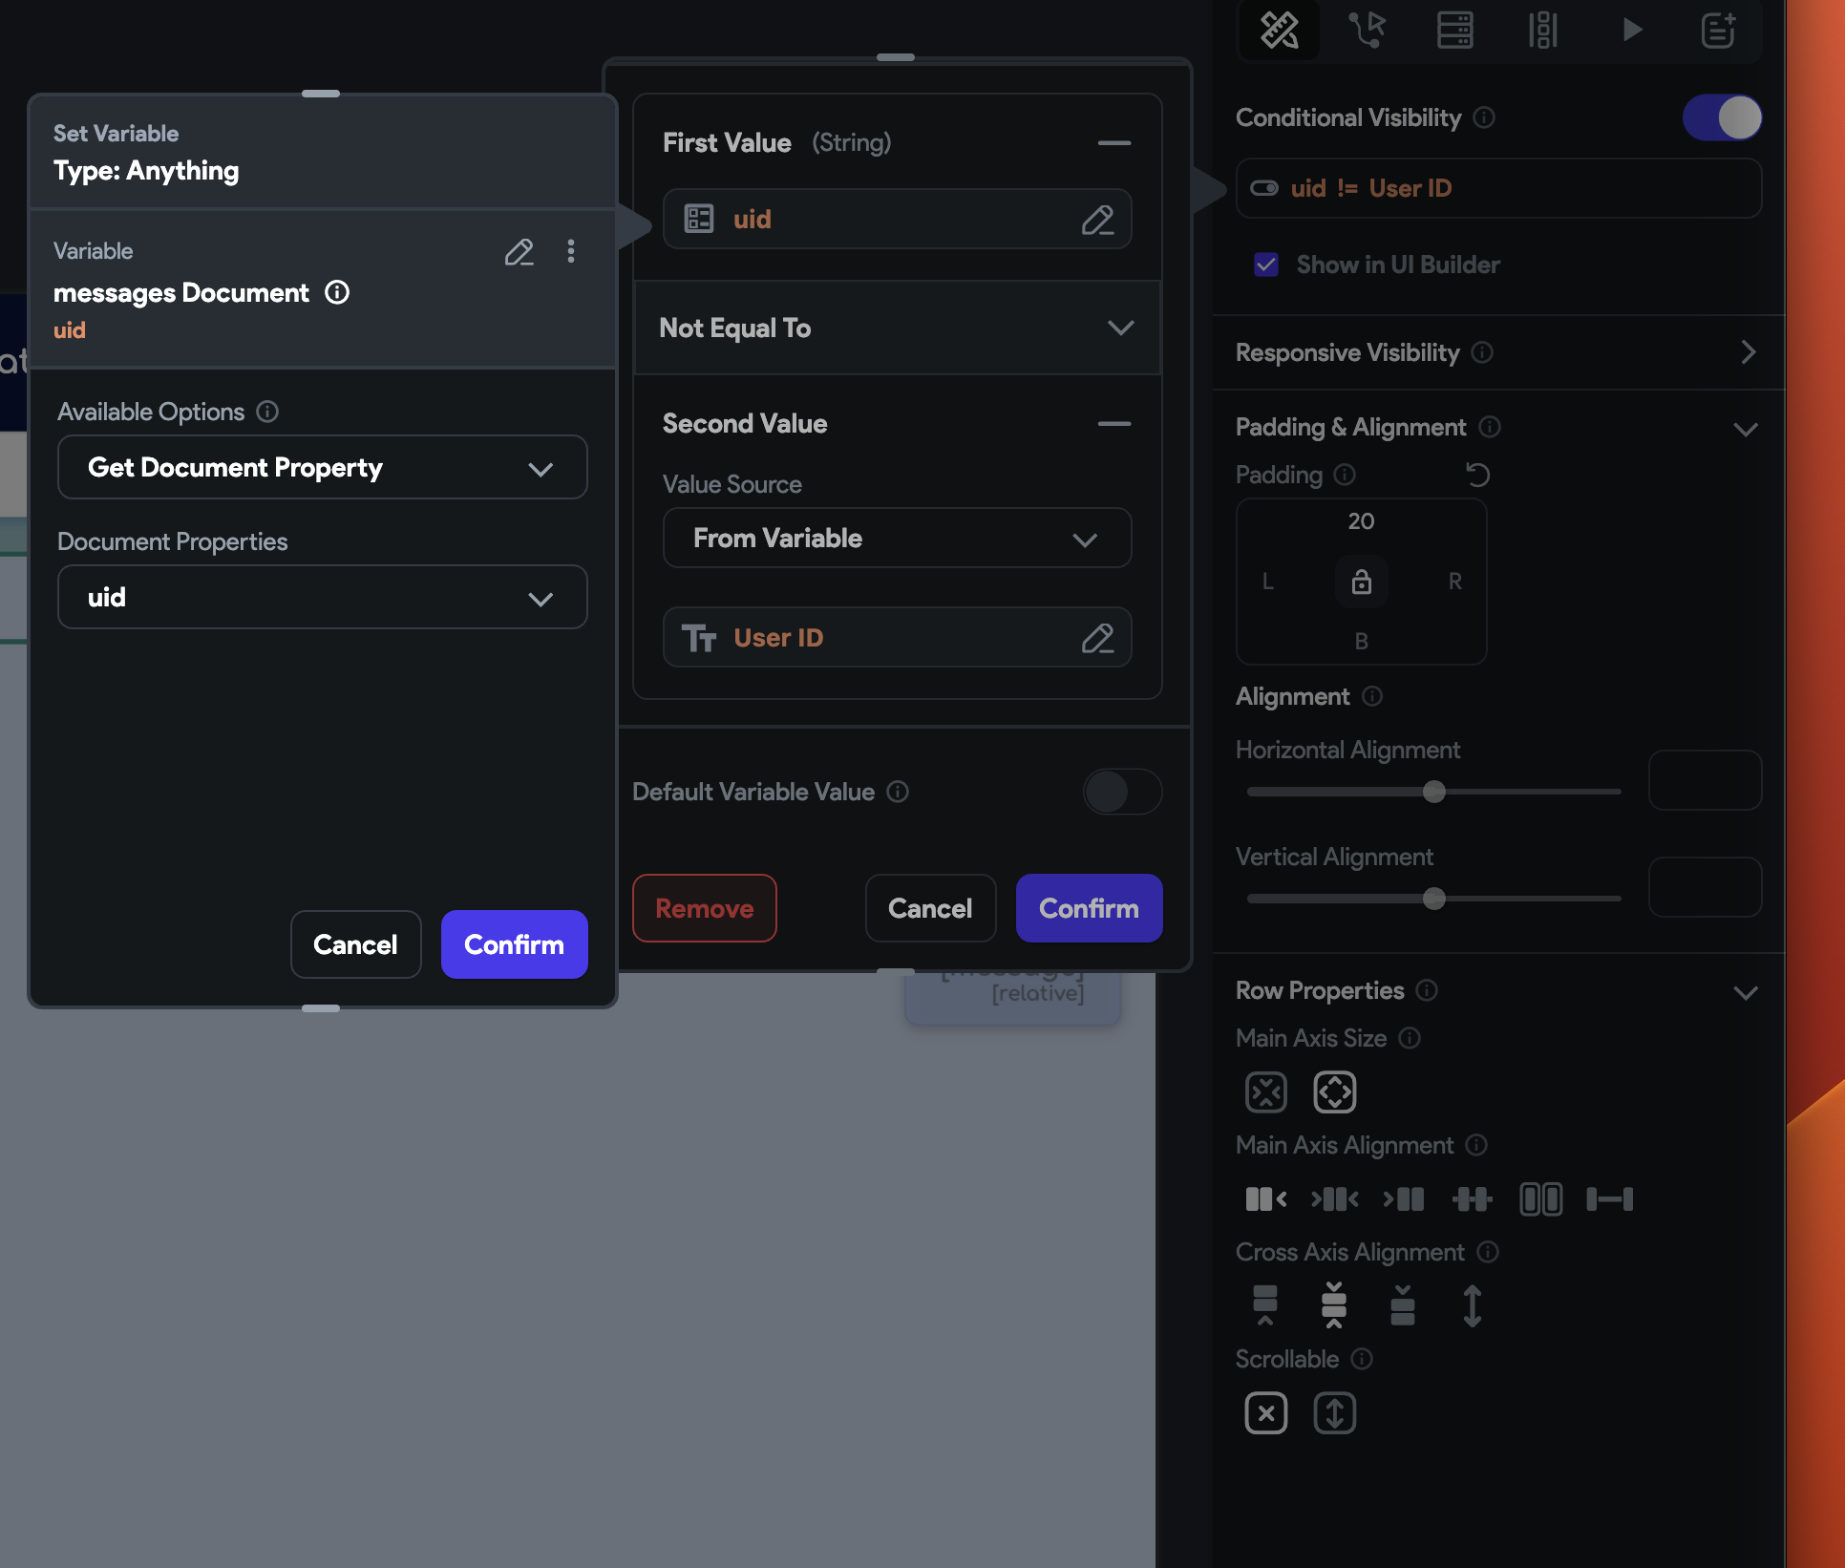Uncheck Show in UI Builder
Image resolution: width=1845 pixels, height=1568 pixels.
1266,265
